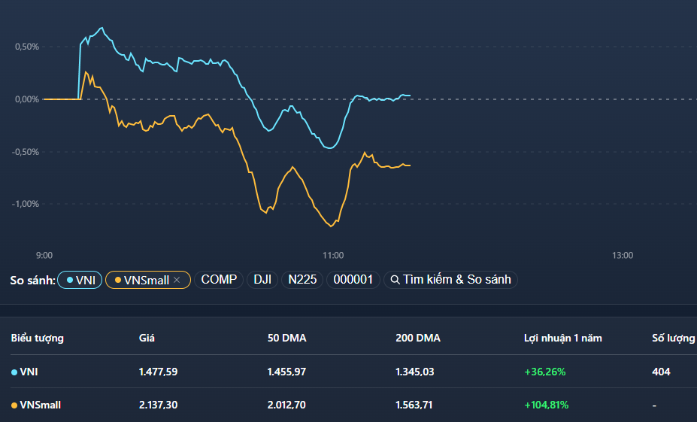Screen dimensions: 697x422
Task: Open the VNI row symbol
Action: point(29,372)
